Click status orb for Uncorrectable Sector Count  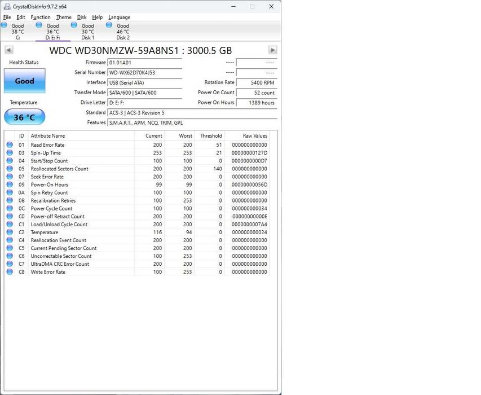click(10, 256)
